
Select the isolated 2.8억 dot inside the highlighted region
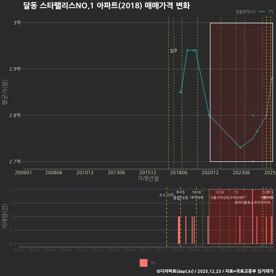(252, 115)
